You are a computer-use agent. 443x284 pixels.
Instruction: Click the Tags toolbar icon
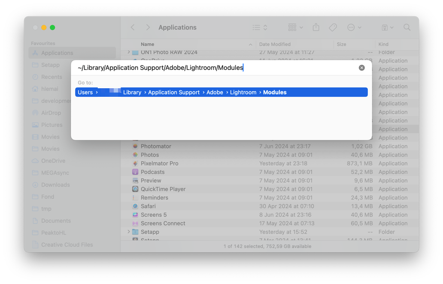333,27
